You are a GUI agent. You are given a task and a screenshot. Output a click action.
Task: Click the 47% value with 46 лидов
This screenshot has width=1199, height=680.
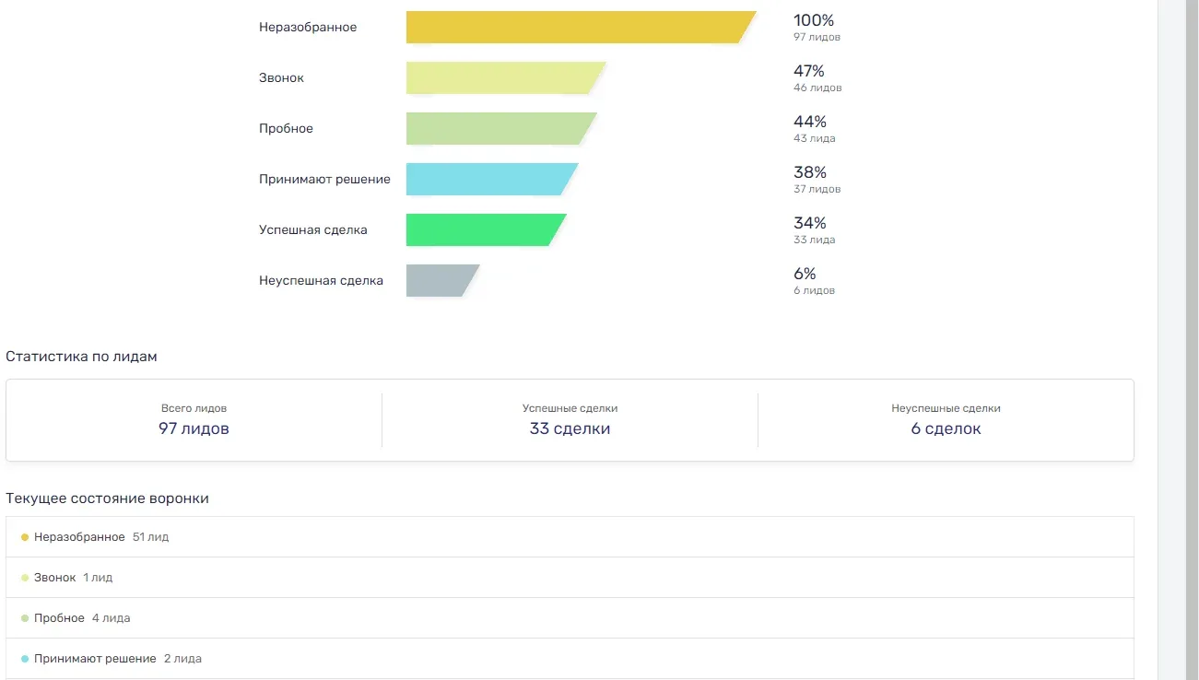click(817, 78)
